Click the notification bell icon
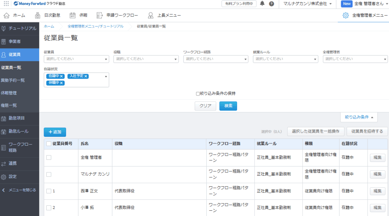 262,4
